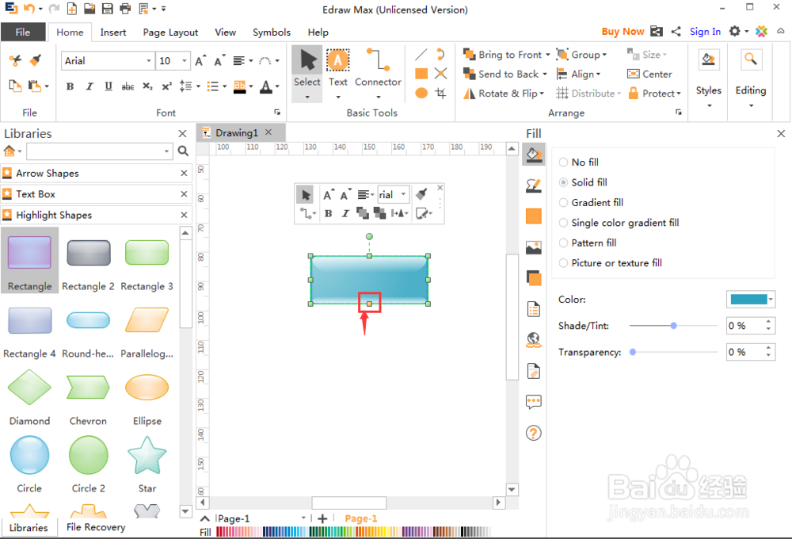The image size is (792, 539).
Task: Pick a color from the bottom Fill palette strip
Action: (x=353, y=531)
